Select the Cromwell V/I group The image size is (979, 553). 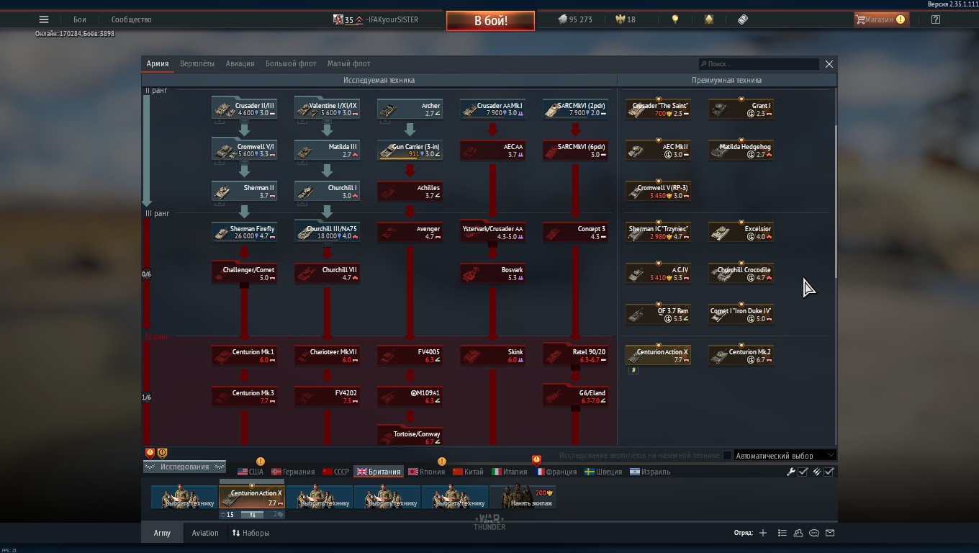245,150
